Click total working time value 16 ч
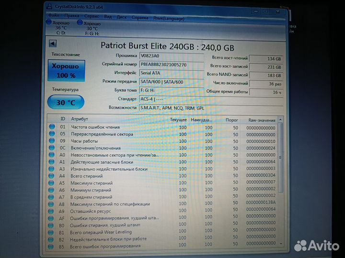Image resolution: width=345 pixels, height=258 pixels. pyautogui.click(x=266, y=92)
